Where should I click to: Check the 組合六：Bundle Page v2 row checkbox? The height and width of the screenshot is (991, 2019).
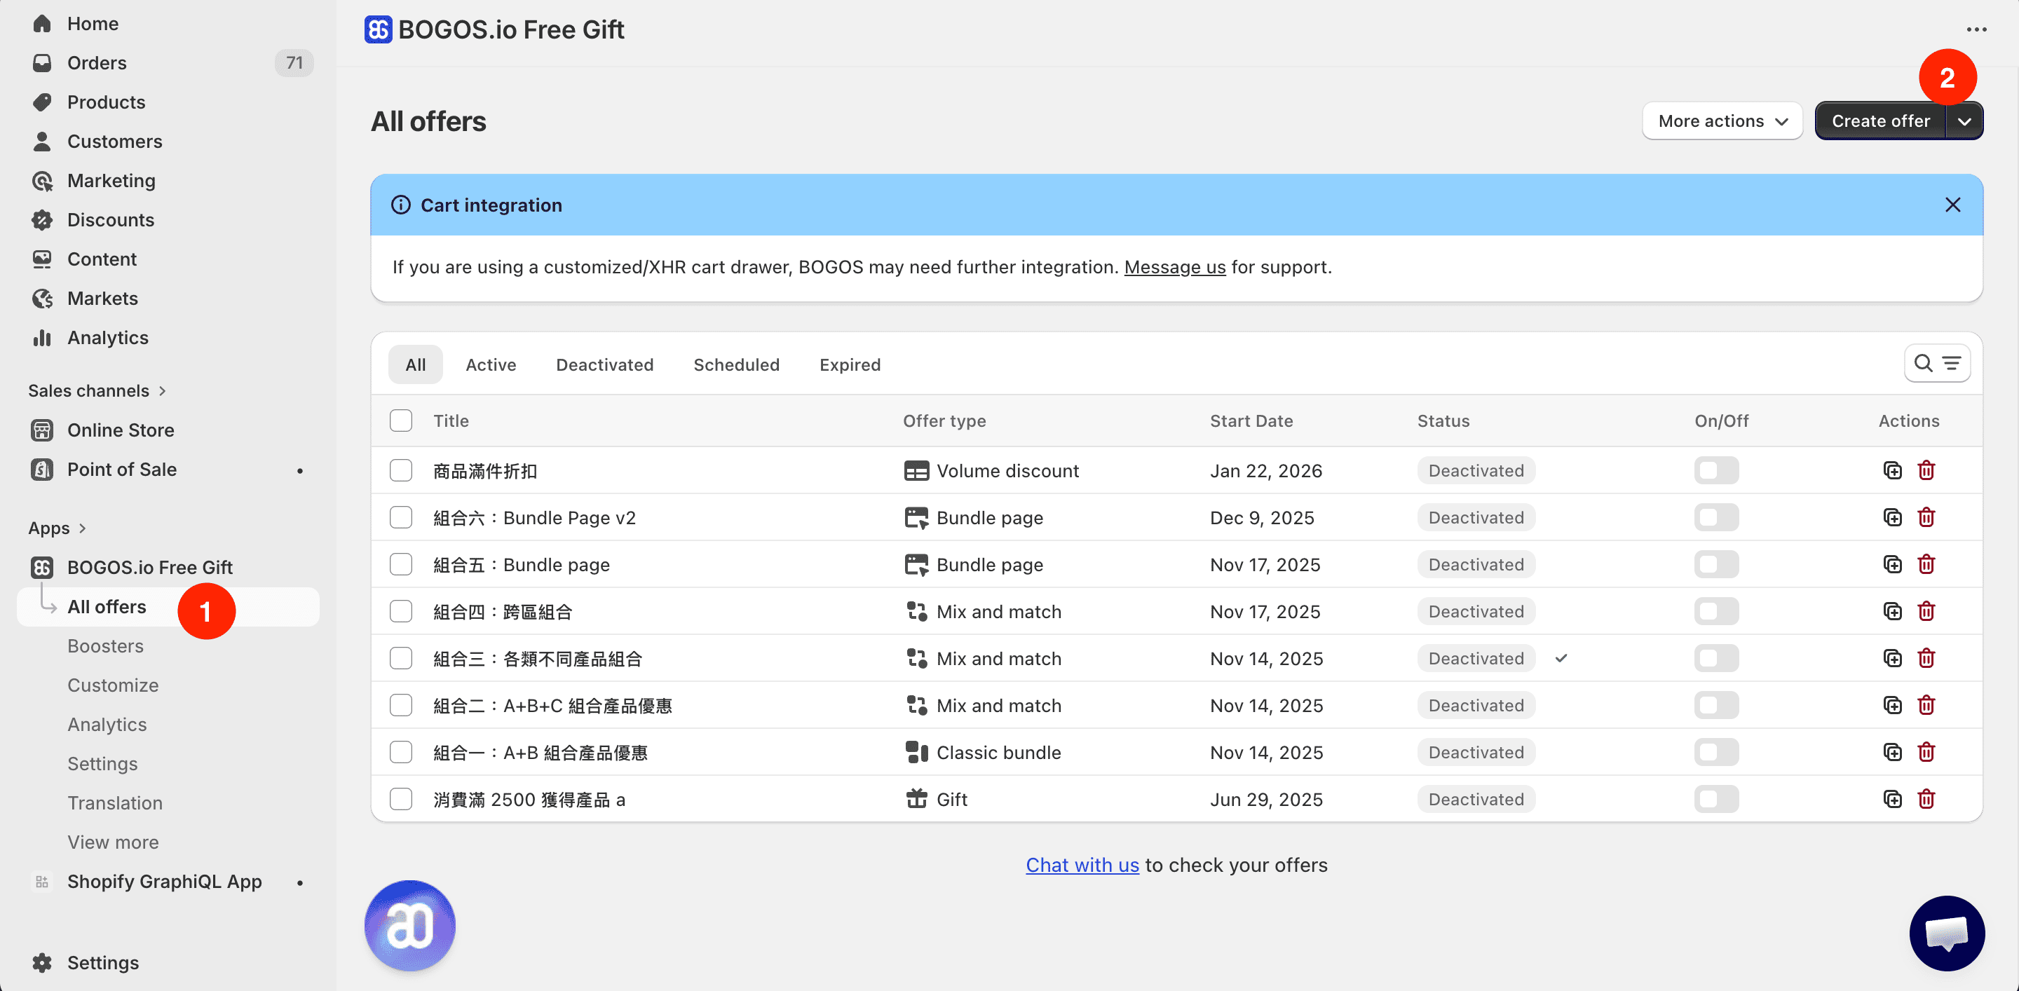click(400, 517)
